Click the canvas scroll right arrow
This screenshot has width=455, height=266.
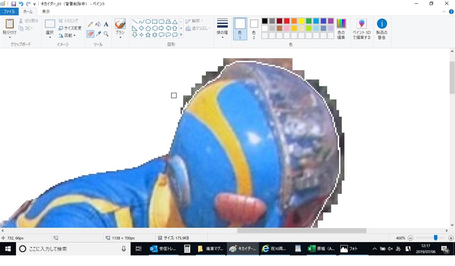click(447, 230)
